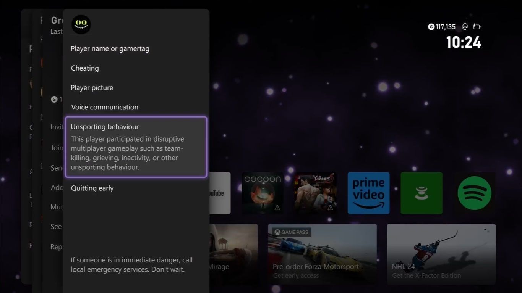522x293 pixels.
Task: Select the reported player's cat-face avatar
Action: 81,25
